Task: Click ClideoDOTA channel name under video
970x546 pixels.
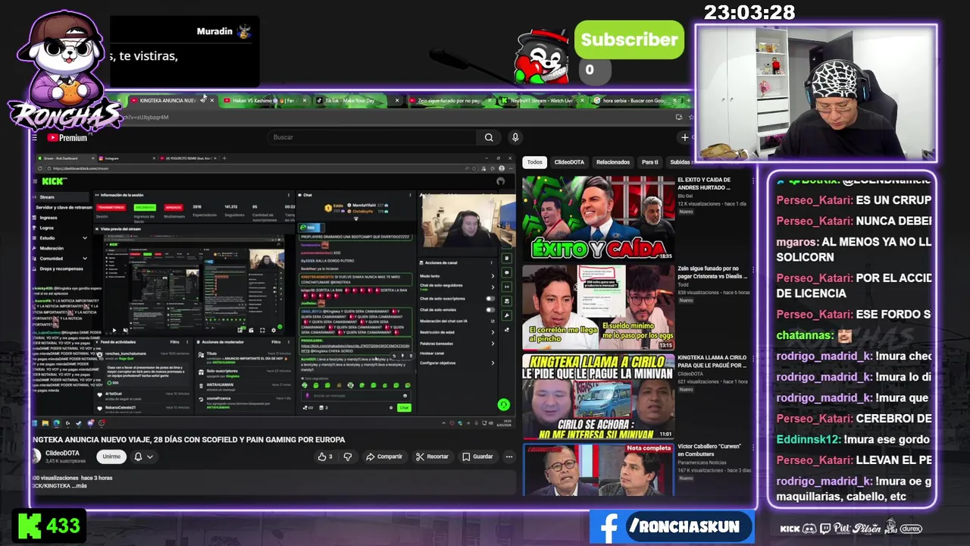Action: 62,453
